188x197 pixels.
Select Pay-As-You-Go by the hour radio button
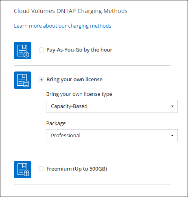tap(42, 50)
